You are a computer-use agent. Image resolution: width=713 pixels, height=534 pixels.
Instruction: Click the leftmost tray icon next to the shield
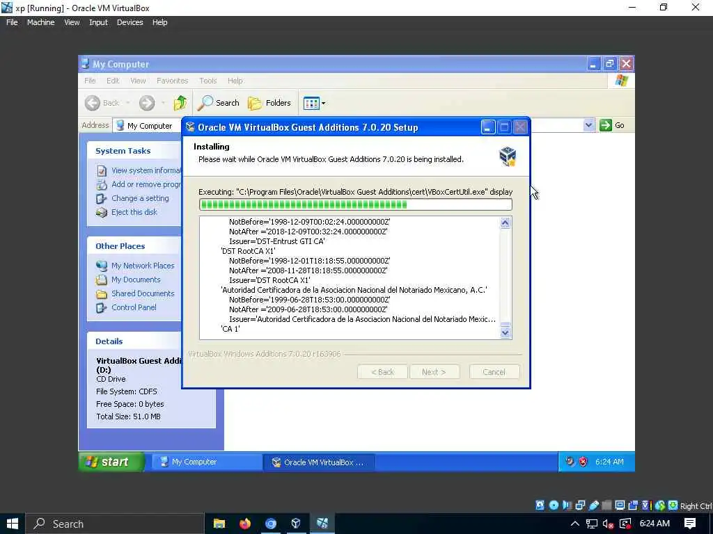[570, 462]
